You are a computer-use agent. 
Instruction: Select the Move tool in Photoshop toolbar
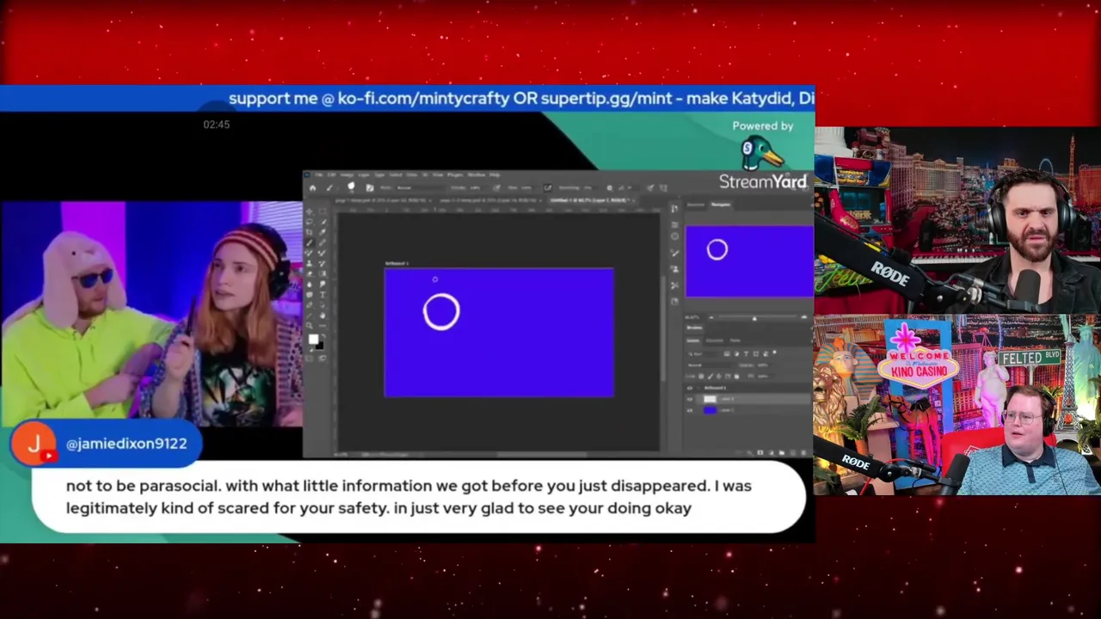[x=309, y=211]
